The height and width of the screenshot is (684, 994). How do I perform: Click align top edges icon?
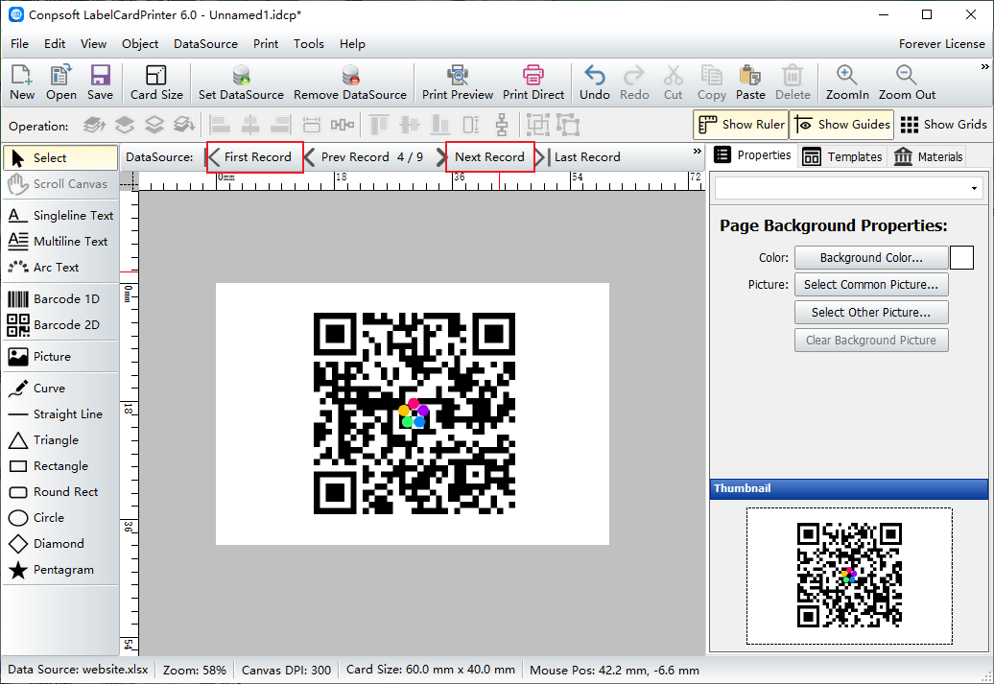[x=378, y=125]
